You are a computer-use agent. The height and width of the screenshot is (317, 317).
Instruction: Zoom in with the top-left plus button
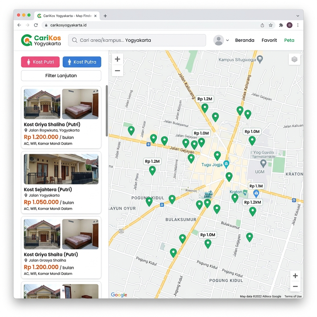pyautogui.click(x=117, y=59)
